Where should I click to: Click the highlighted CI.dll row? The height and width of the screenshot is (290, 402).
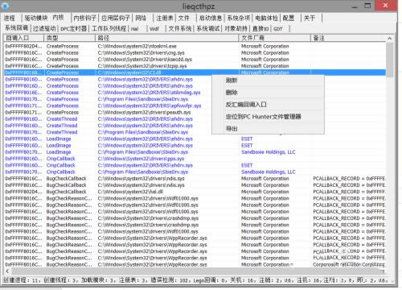195,72
